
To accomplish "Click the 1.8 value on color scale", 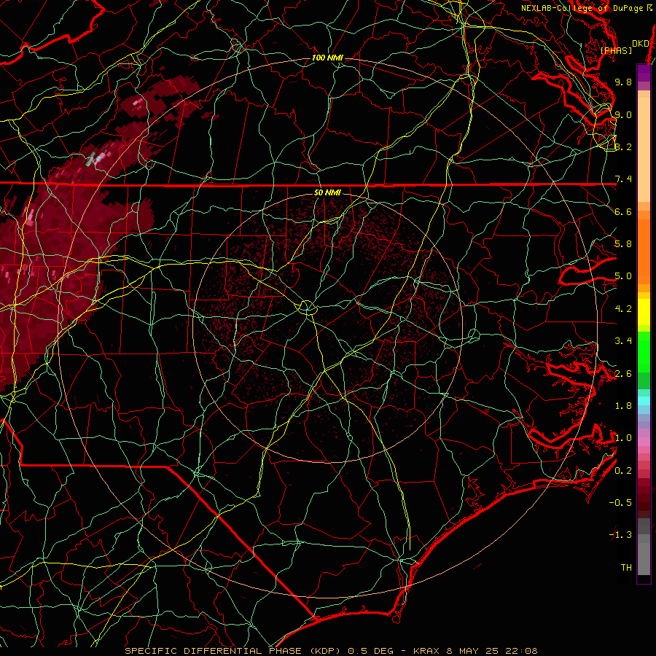I will [x=623, y=406].
